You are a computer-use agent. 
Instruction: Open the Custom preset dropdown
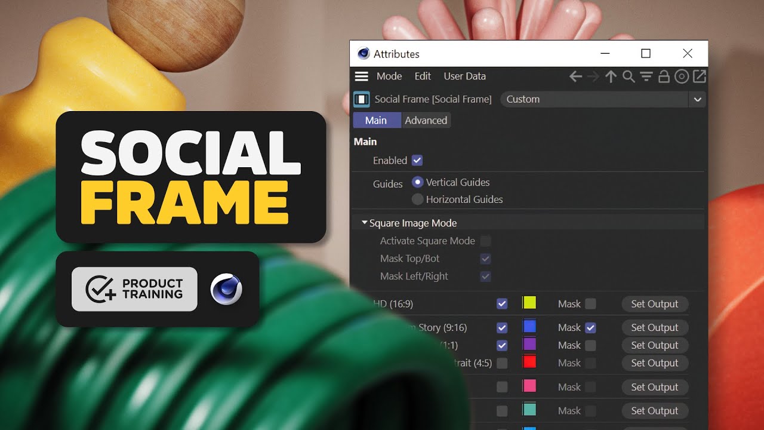(603, 99)
